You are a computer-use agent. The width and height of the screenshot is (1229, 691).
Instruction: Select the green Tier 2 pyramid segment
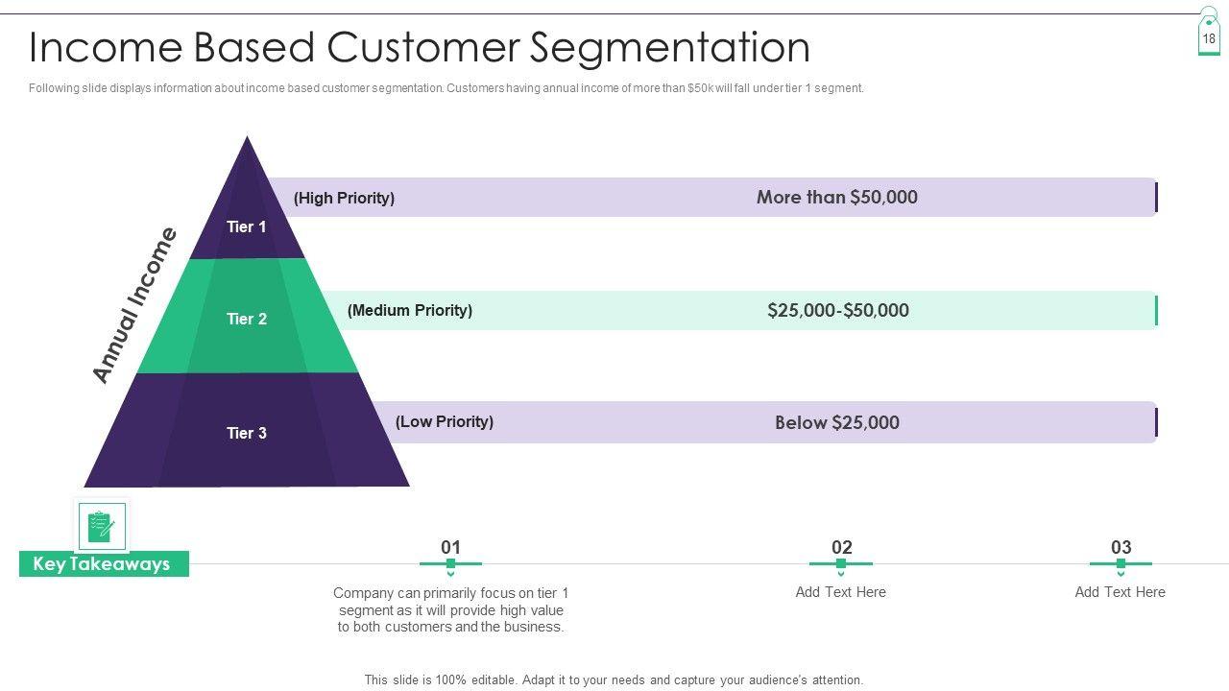point(247,319)
